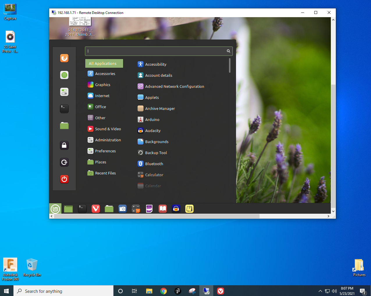Launch Backup Tool
Image resolution: width=371 pixels, height=296 pixels.
pyautogui.click(x=156, y=153)
